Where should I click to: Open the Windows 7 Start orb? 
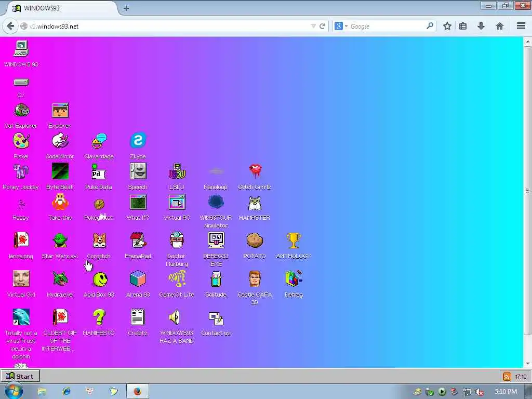click(14, 391)
